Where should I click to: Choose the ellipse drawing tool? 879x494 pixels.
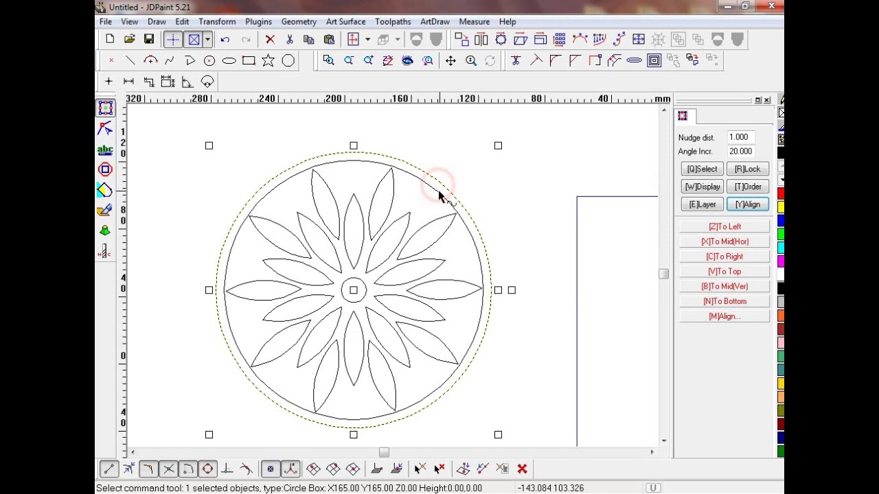point(229,61)
